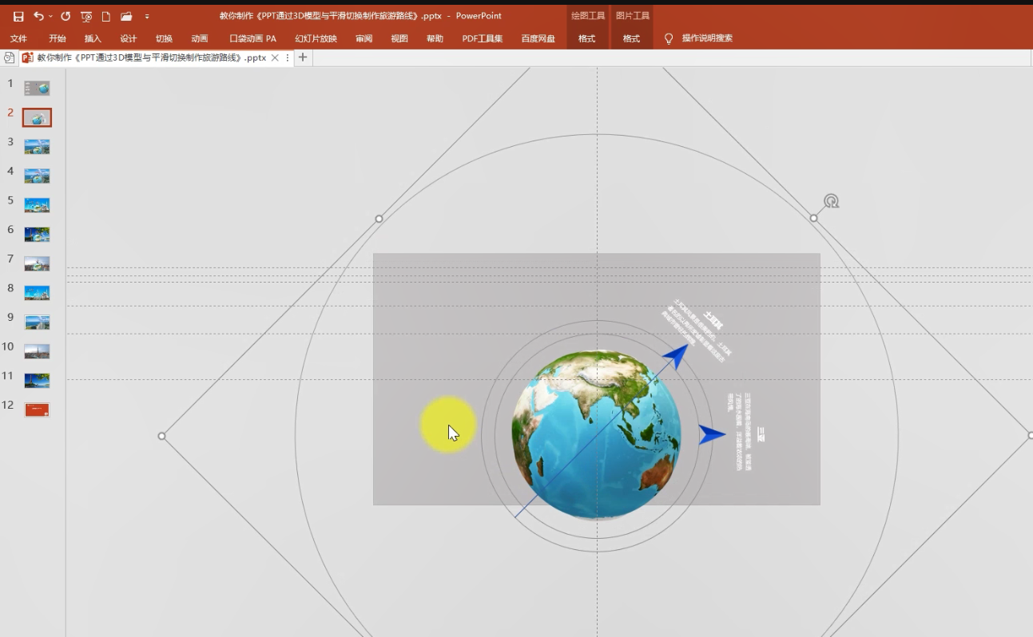This screenshot has height=637, width=1033.
Task: Click the rotation handle of selected shape
Action: click(832, 201)
